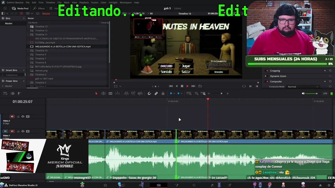Click the red Play button

coord(187,86)
